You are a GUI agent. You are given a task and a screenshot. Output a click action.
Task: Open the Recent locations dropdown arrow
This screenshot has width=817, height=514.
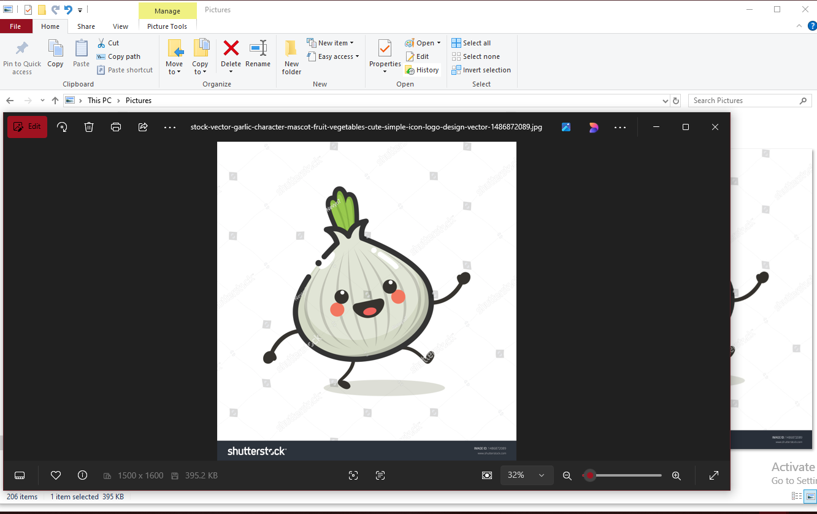tap(42, 101)
